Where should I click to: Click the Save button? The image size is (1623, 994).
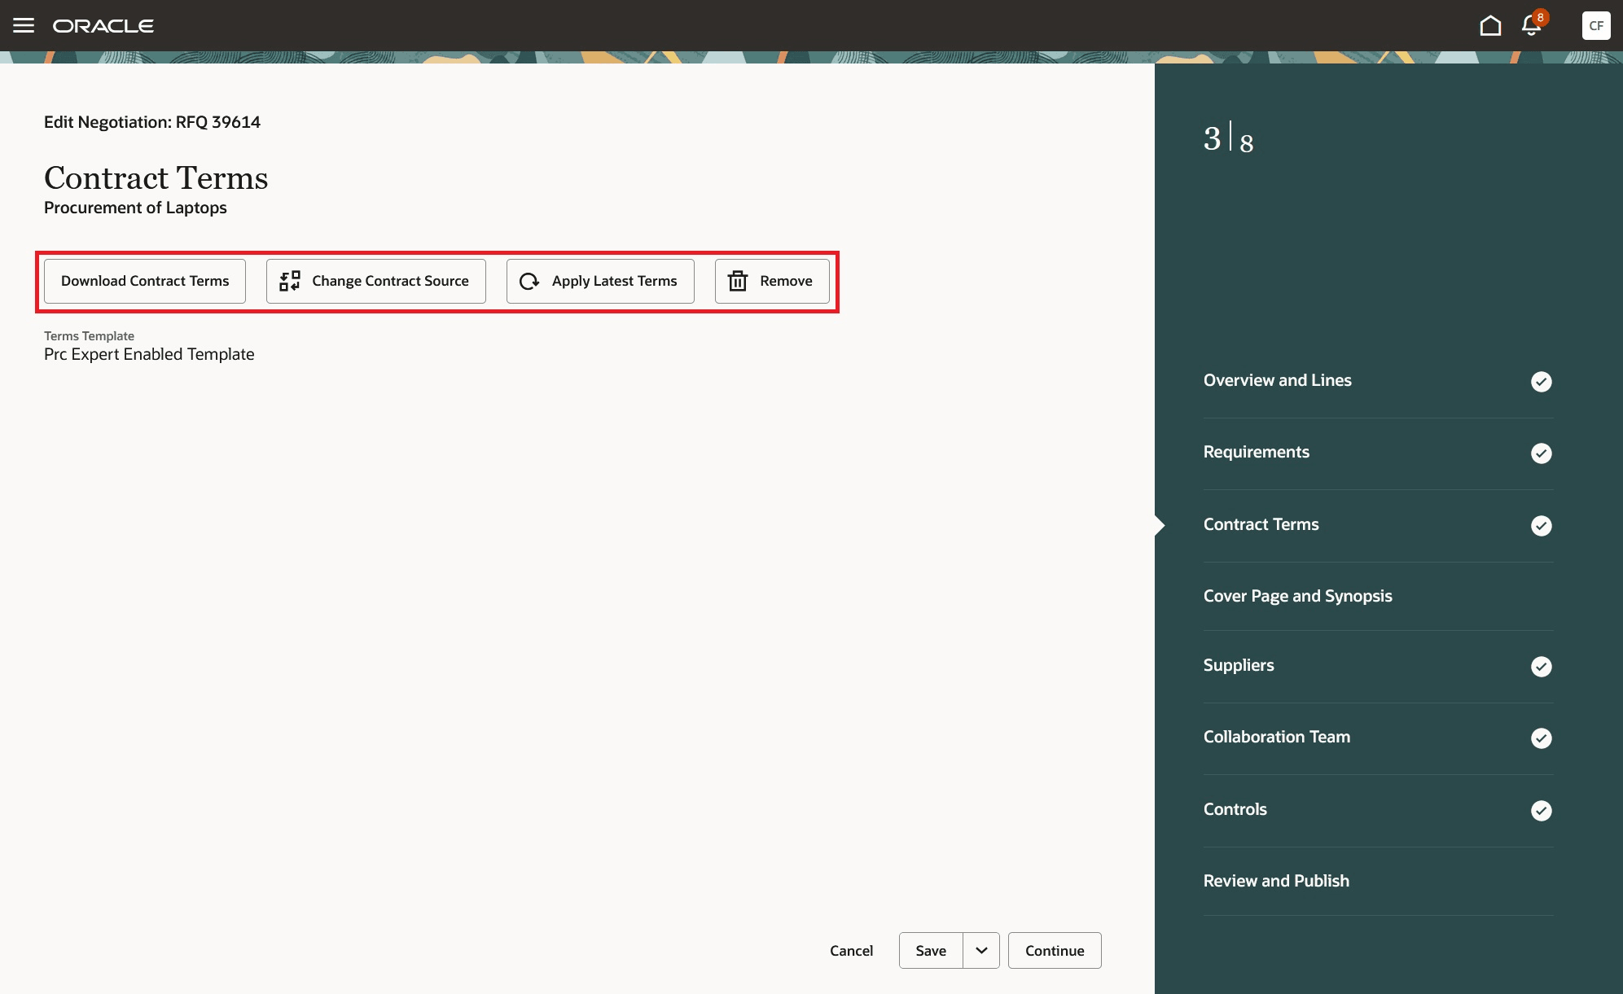931,950
